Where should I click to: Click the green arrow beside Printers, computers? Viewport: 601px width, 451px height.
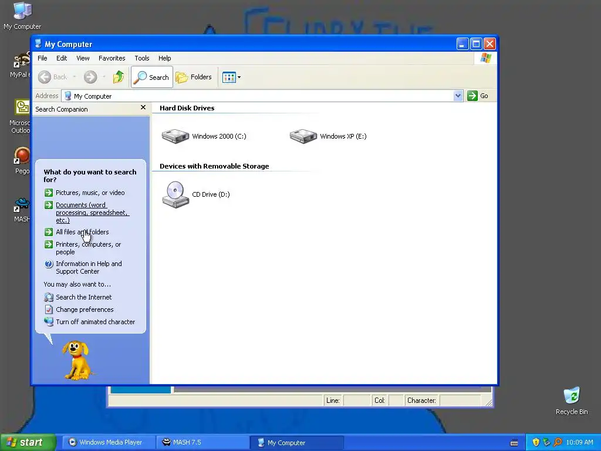tap(49, 244)
